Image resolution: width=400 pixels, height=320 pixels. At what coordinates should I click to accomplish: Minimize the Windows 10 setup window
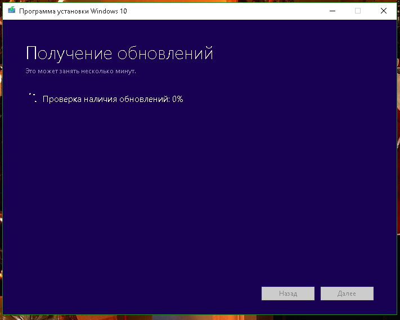(331, 11)
